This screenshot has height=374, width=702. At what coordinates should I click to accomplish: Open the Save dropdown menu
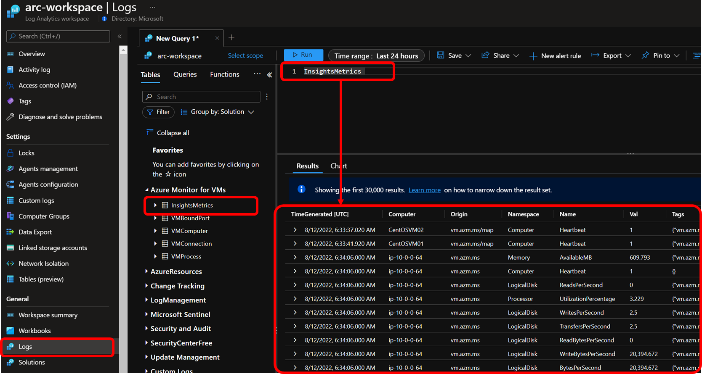454,55
